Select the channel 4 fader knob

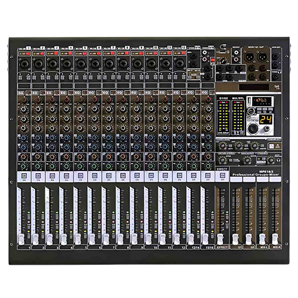(x=64, y=239)
